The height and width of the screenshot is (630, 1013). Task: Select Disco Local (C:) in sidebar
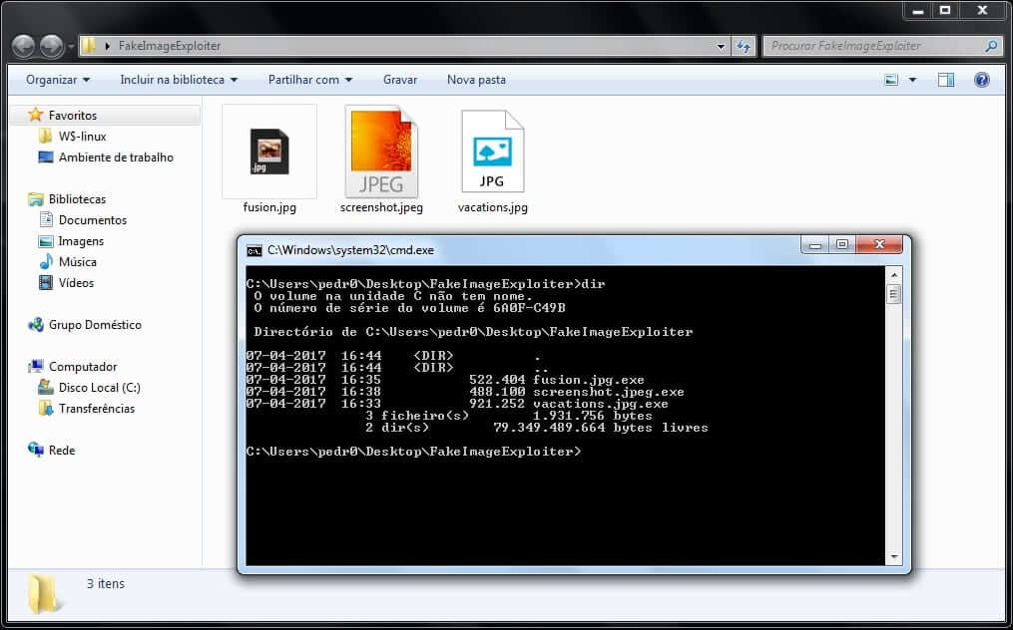(x=99, y=388)
